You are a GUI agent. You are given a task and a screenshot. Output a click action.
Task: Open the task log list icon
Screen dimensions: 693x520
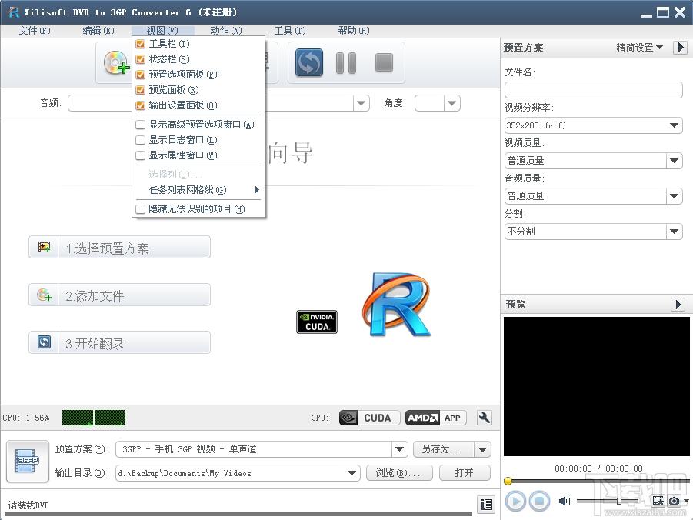(486, 504)
